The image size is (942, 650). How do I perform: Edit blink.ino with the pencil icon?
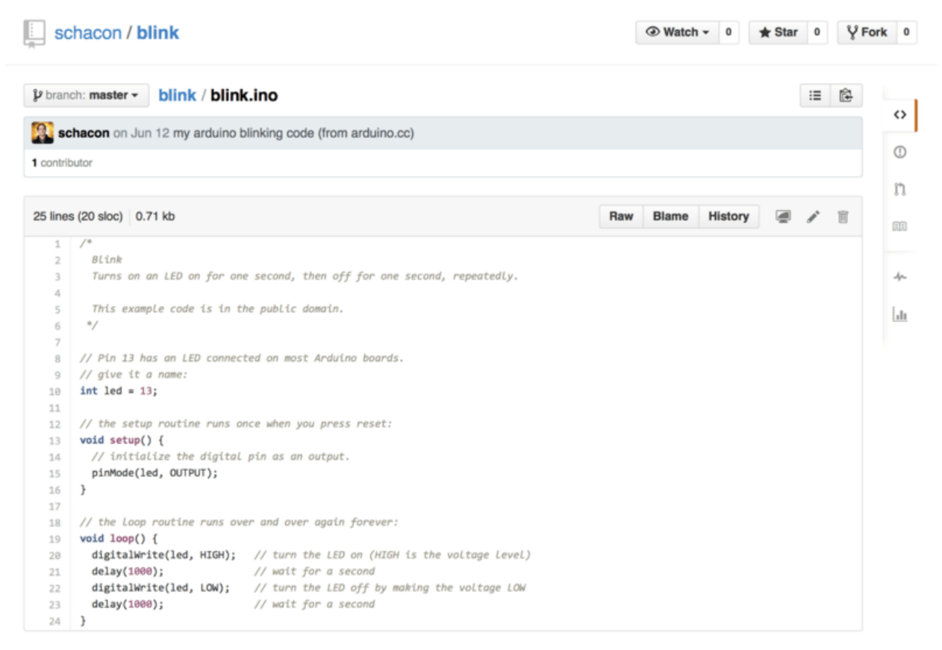[814, 216]
